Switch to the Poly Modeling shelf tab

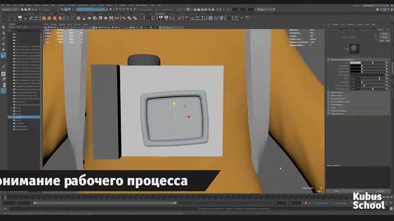point(30,14)
